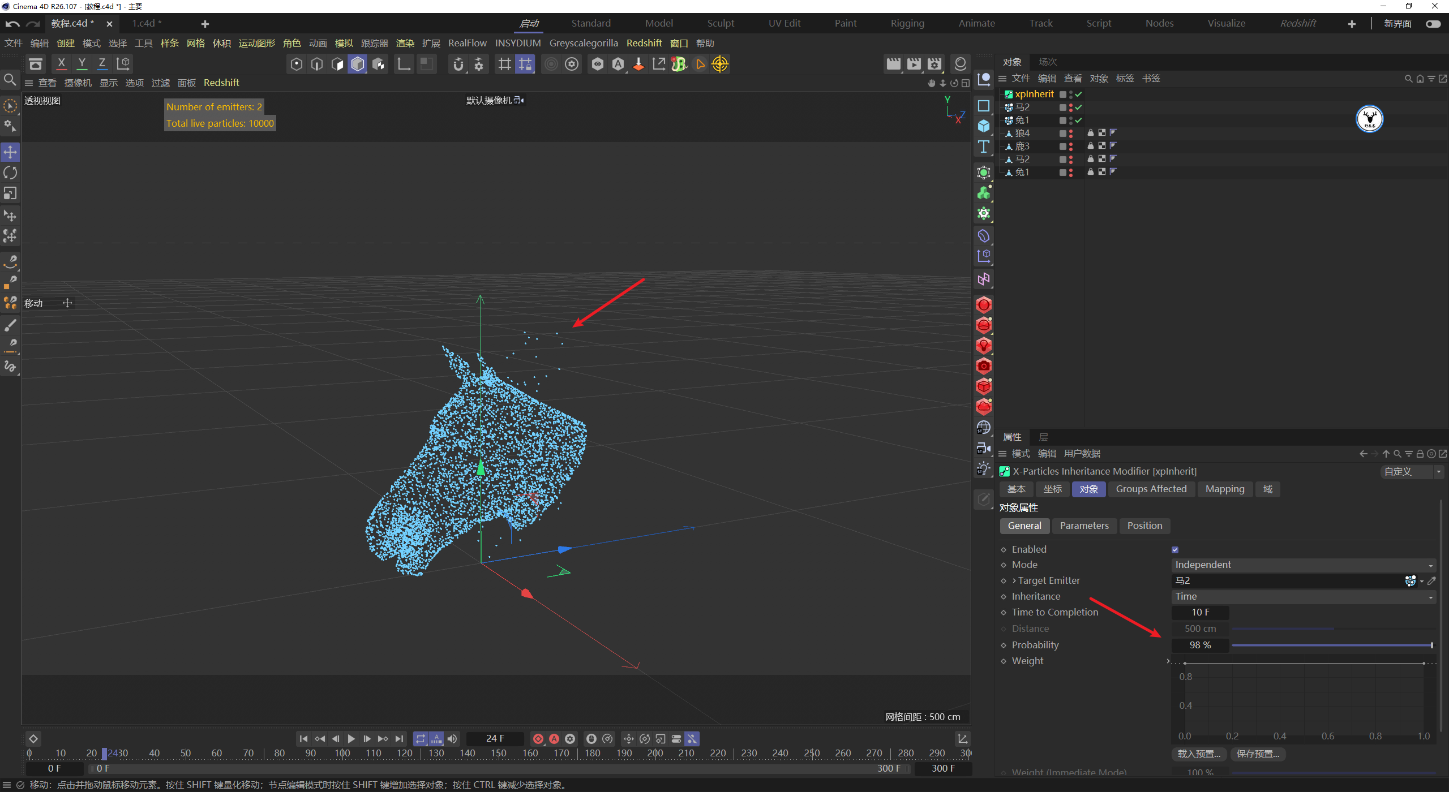Click the Render to Picture Viewer icon
Screen dimensions: 1449x792
point(914,64)
